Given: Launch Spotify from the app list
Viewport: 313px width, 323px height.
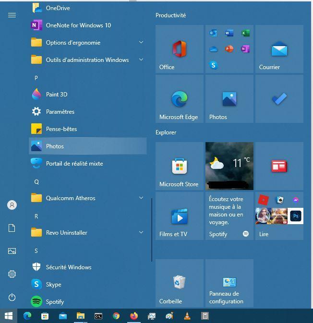Looking at the screenshot, I should coord(87,302).
